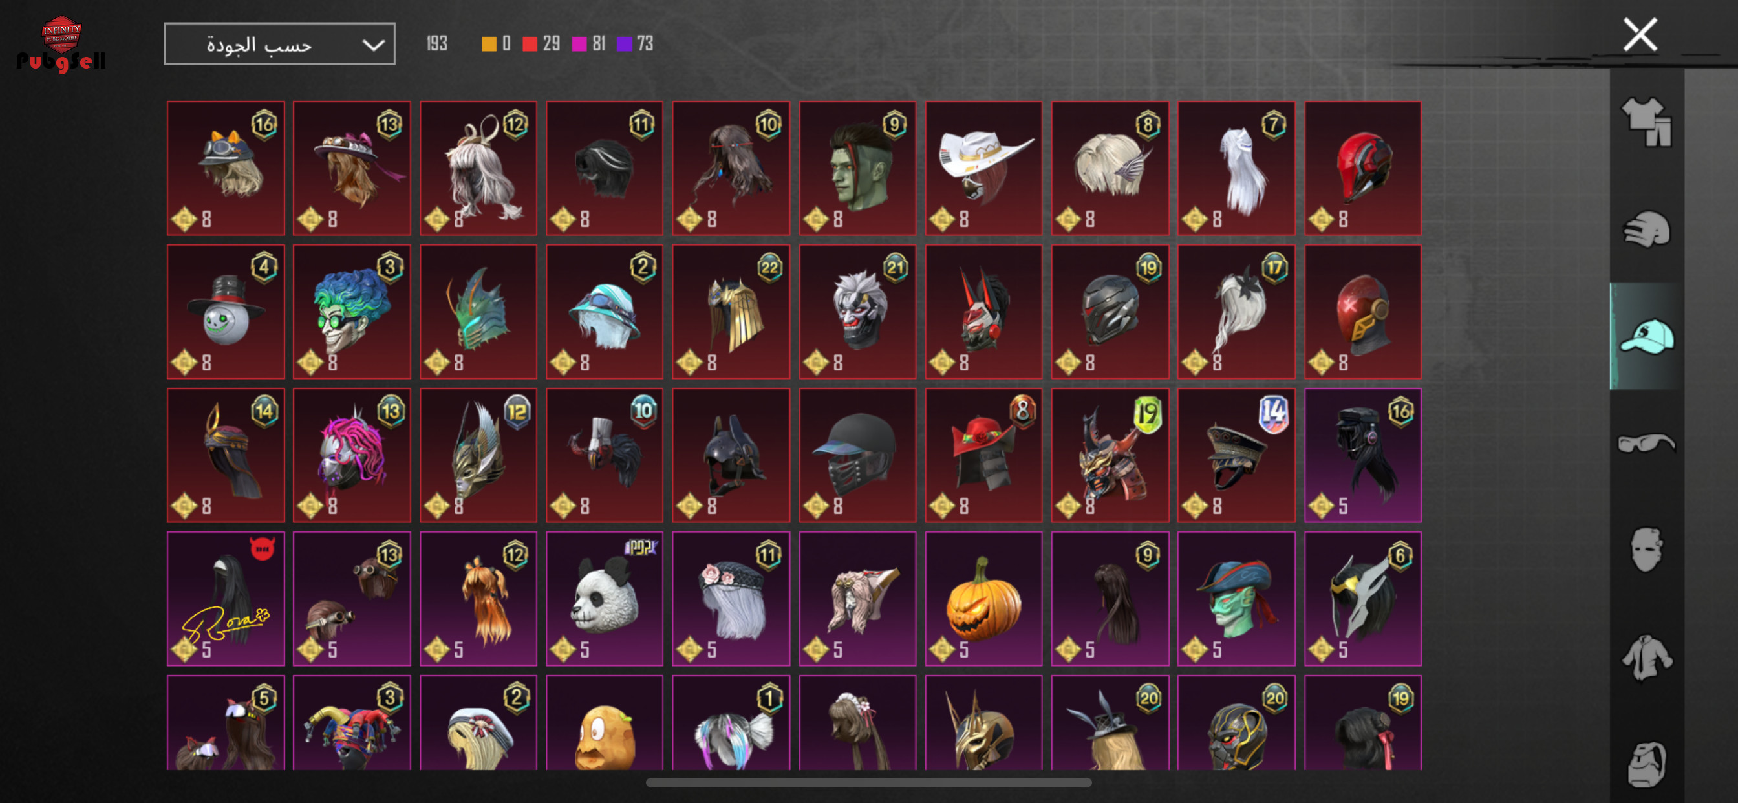This screenshot has width=1738, height=803.
Task: Click the dropdown chevron arrow
Action: tap(373, 45)
